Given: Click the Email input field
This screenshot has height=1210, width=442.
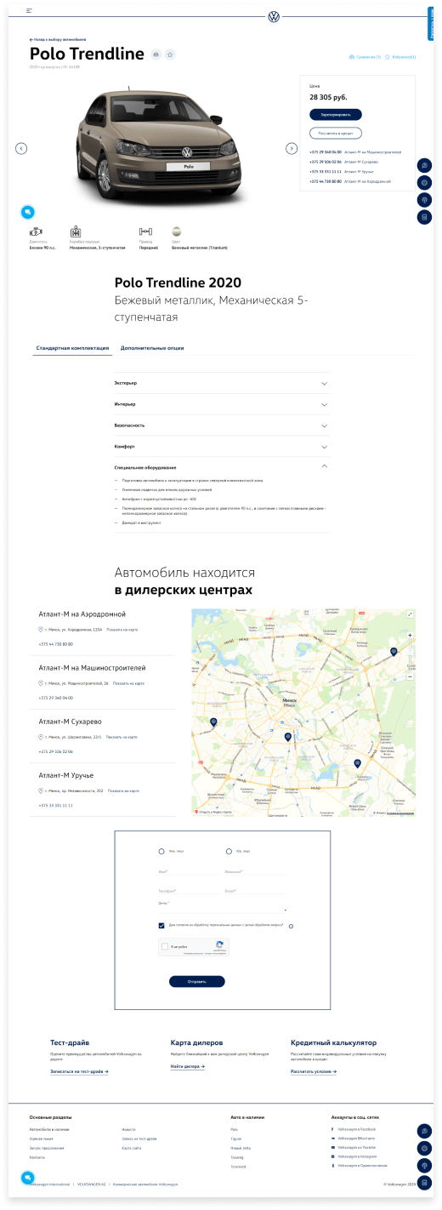Looking at the screenshot, I should pyautogui.click(x=255, y=892).
